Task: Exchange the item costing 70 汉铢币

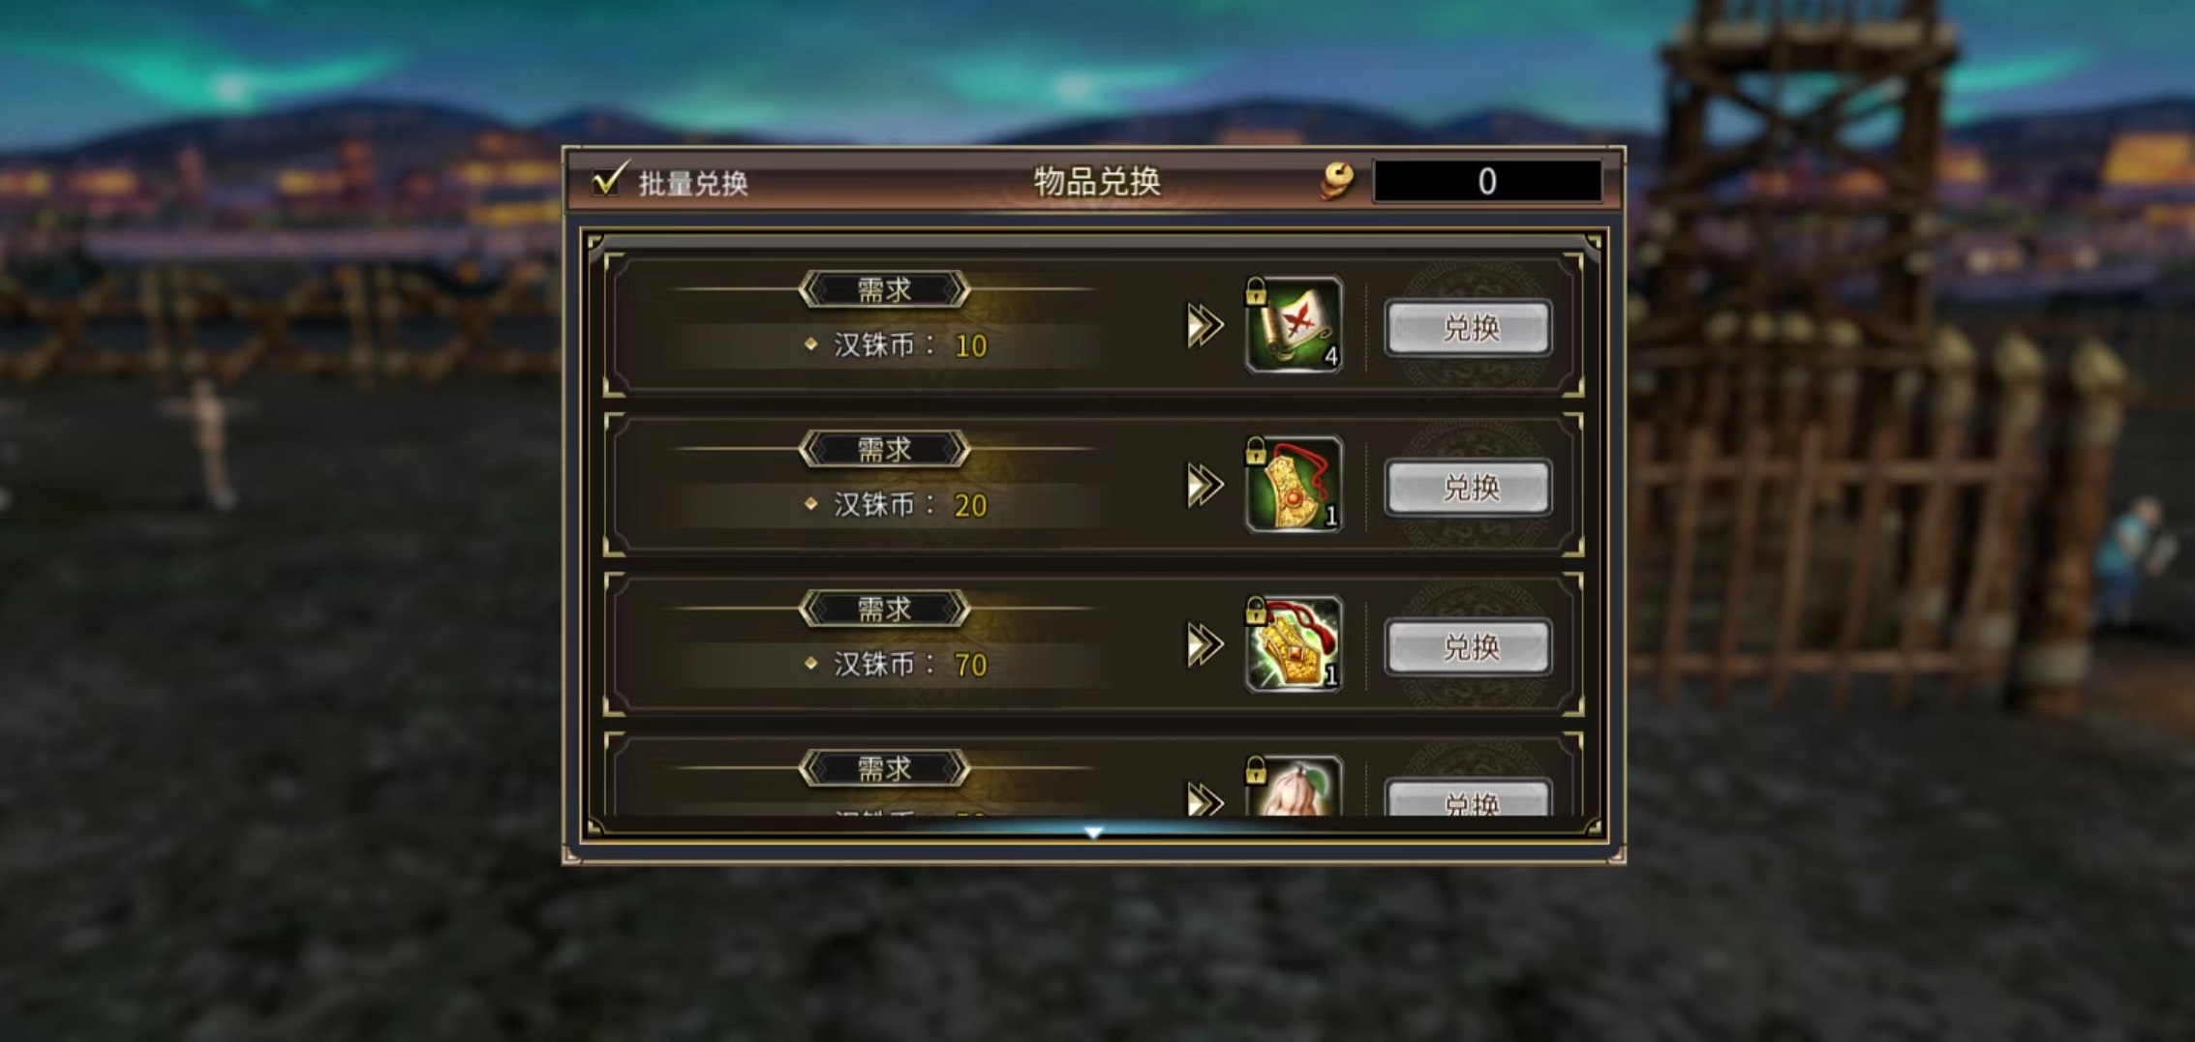Action: [x=1469, y=646]
